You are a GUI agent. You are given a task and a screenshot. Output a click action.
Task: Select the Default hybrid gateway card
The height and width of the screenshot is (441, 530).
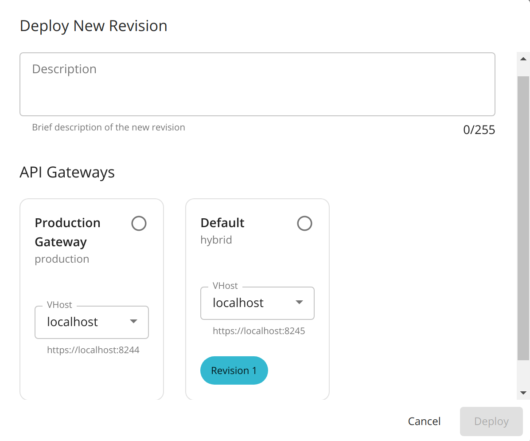point(257,248)
